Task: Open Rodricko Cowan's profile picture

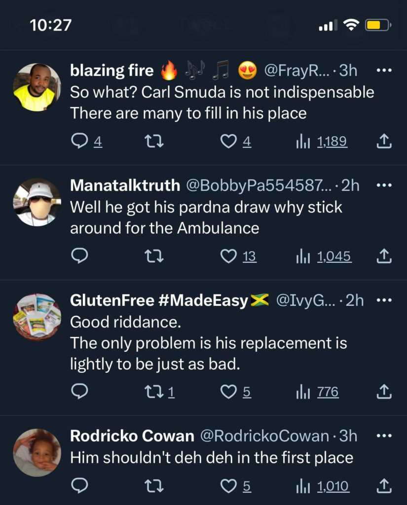Action: click(37, 453)
